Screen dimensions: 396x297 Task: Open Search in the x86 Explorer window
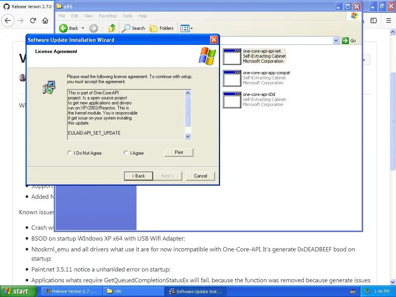point(133,28)
